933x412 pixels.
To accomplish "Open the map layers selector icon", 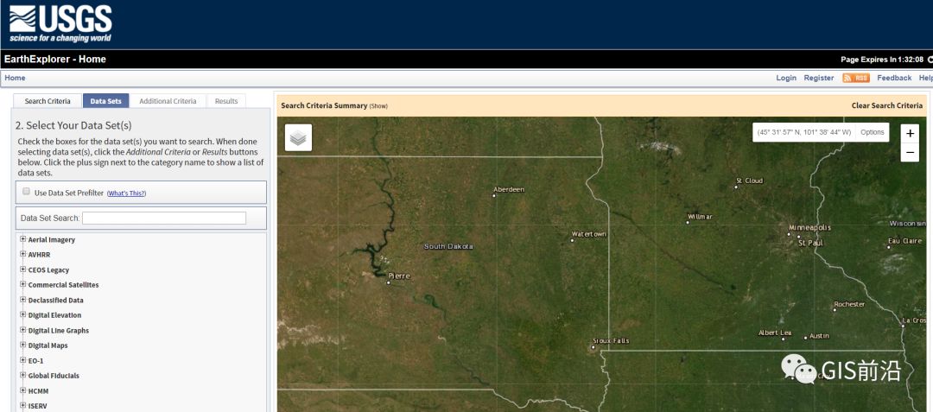I will coord(298,137).
